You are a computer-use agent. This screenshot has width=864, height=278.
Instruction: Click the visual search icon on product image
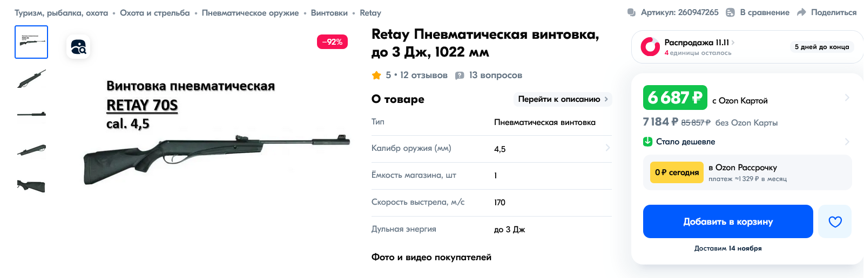coord(78,47)
